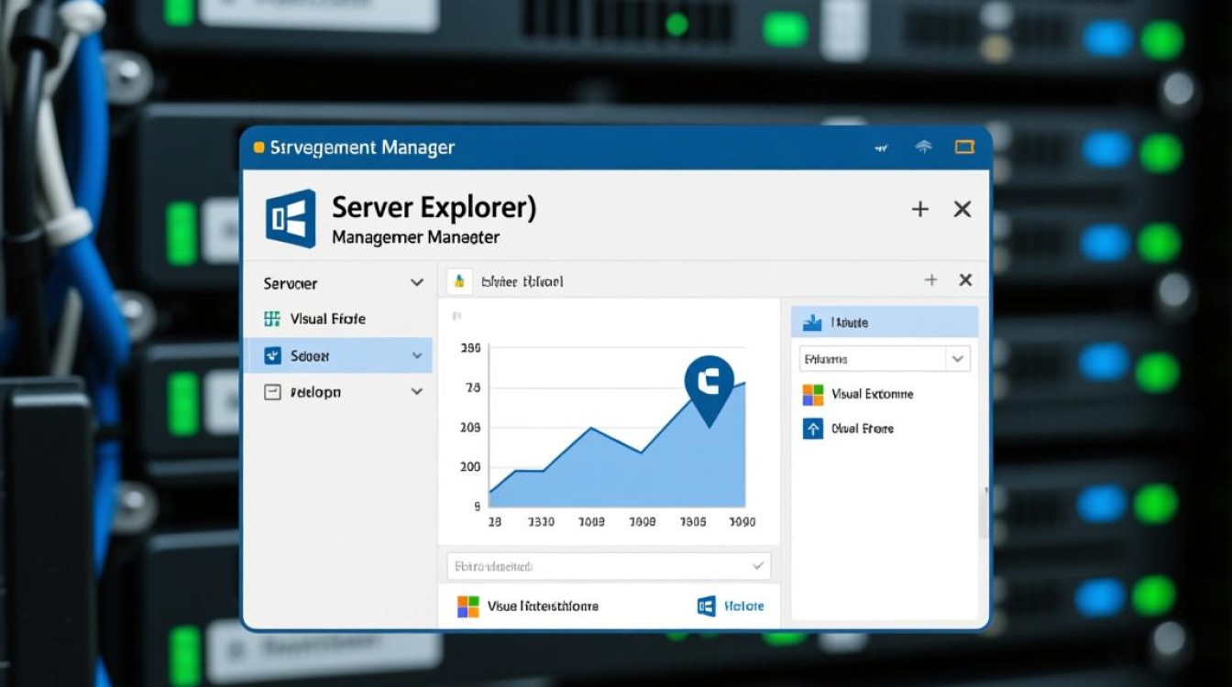This screenshot has height=687, width=1232.
Task: Click the square outline icon in the sidebar
Action: (x=271, y=392)
